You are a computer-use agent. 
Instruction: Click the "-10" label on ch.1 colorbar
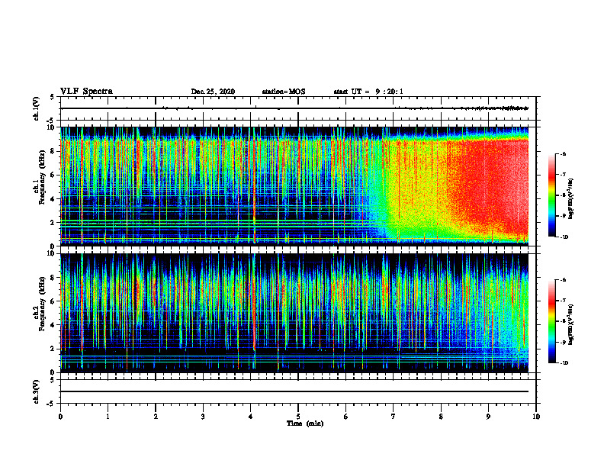point(563,237)
